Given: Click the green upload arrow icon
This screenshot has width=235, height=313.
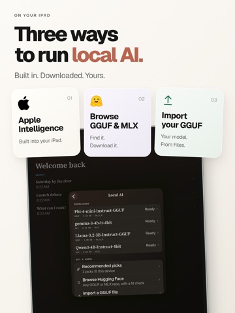Looking at the screenshot, I should pyautogui.click(x=168, y=100).
